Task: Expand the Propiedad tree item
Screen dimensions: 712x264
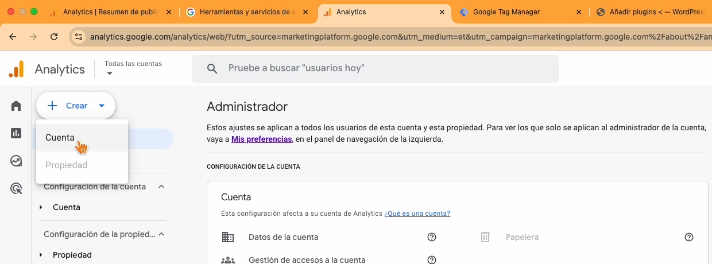Action: 41,255
